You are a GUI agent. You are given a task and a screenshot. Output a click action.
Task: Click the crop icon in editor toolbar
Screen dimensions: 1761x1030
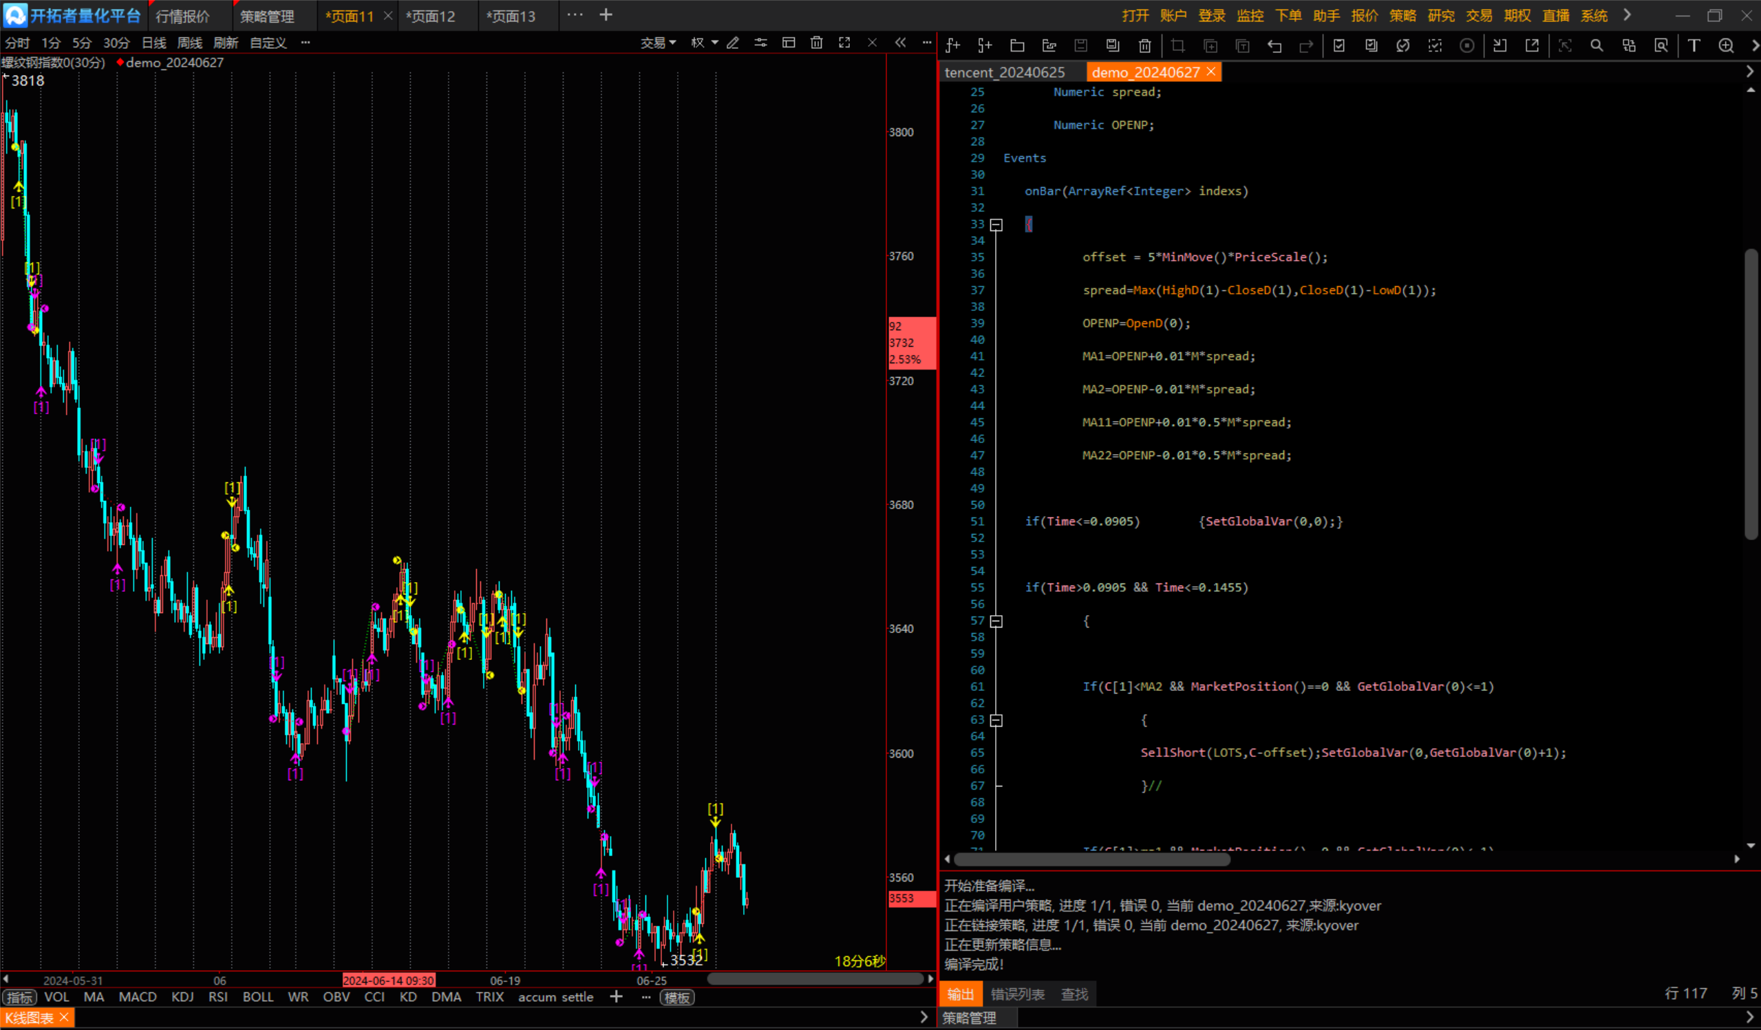pos(1177,45)
